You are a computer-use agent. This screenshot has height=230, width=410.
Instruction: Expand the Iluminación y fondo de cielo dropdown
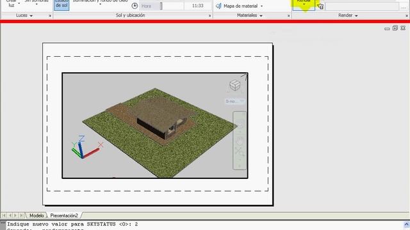click(x=100, y=3)
